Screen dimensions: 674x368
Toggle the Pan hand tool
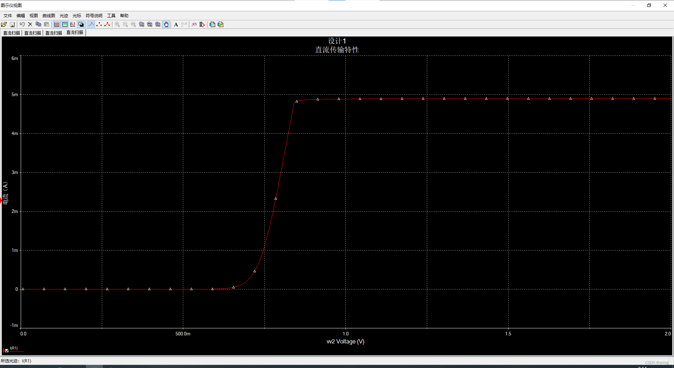(166, 25)
